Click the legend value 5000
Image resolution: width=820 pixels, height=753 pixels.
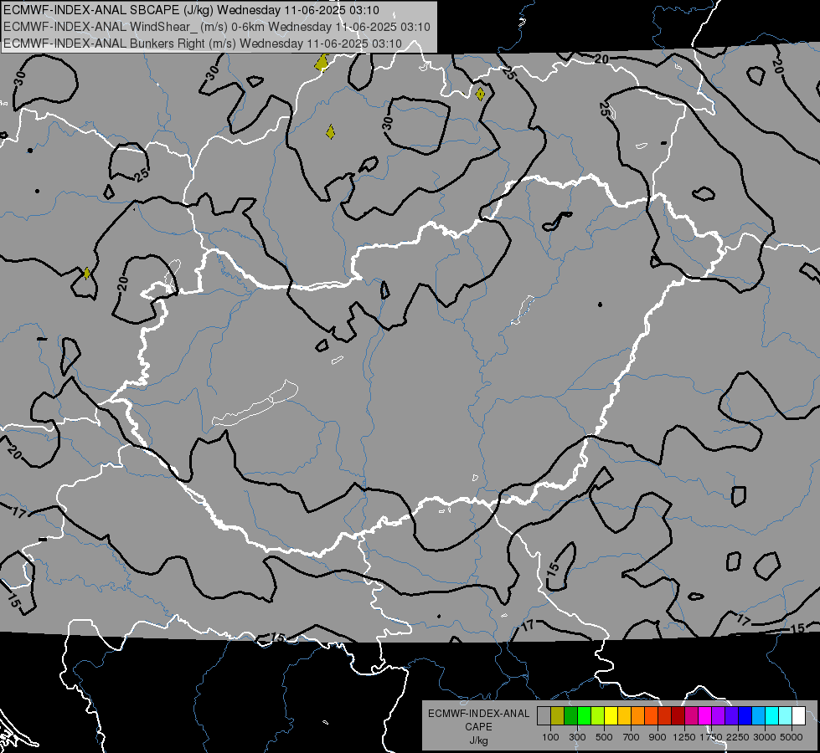pyautogui.click(x=792, y=737)
